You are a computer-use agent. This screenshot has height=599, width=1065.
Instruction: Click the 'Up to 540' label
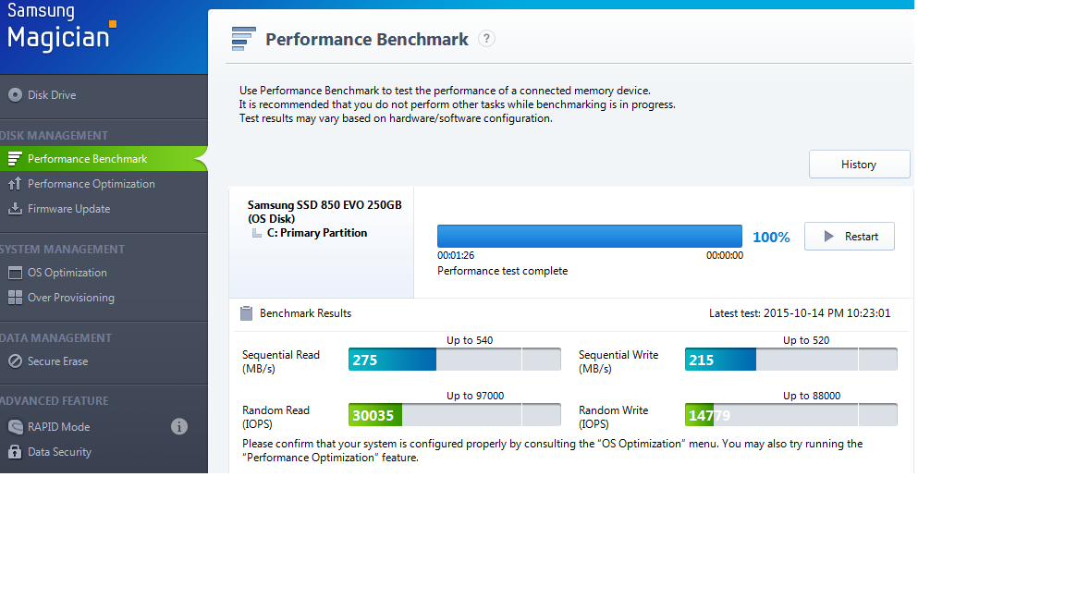click(470, 340)
